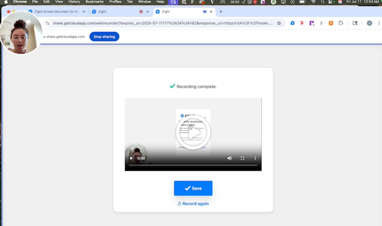Screen dimensions: 382x226
Task: Open the video player's three-dot options menu
Action: 255,158
